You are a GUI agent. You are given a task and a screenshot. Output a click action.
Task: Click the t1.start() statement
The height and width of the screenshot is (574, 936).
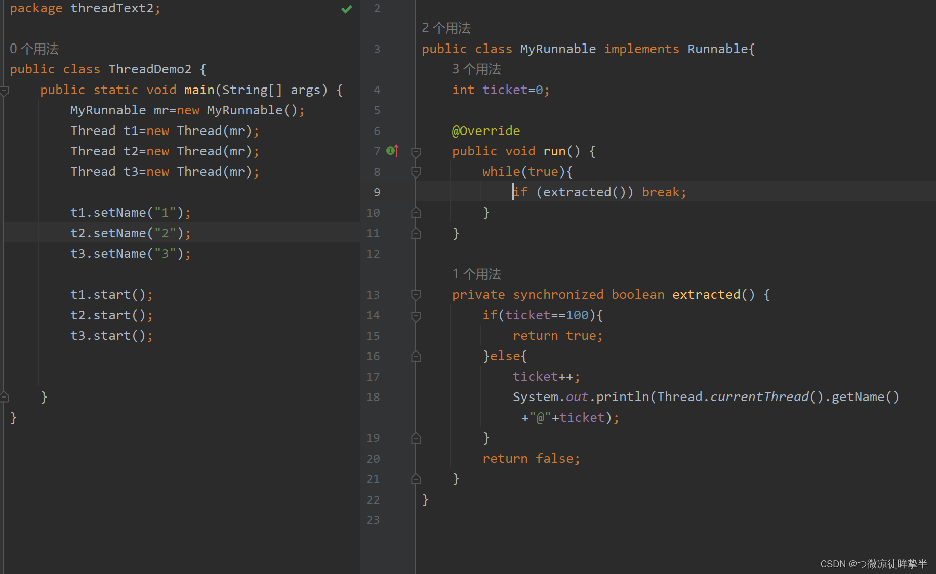click(x=111, y=295)
